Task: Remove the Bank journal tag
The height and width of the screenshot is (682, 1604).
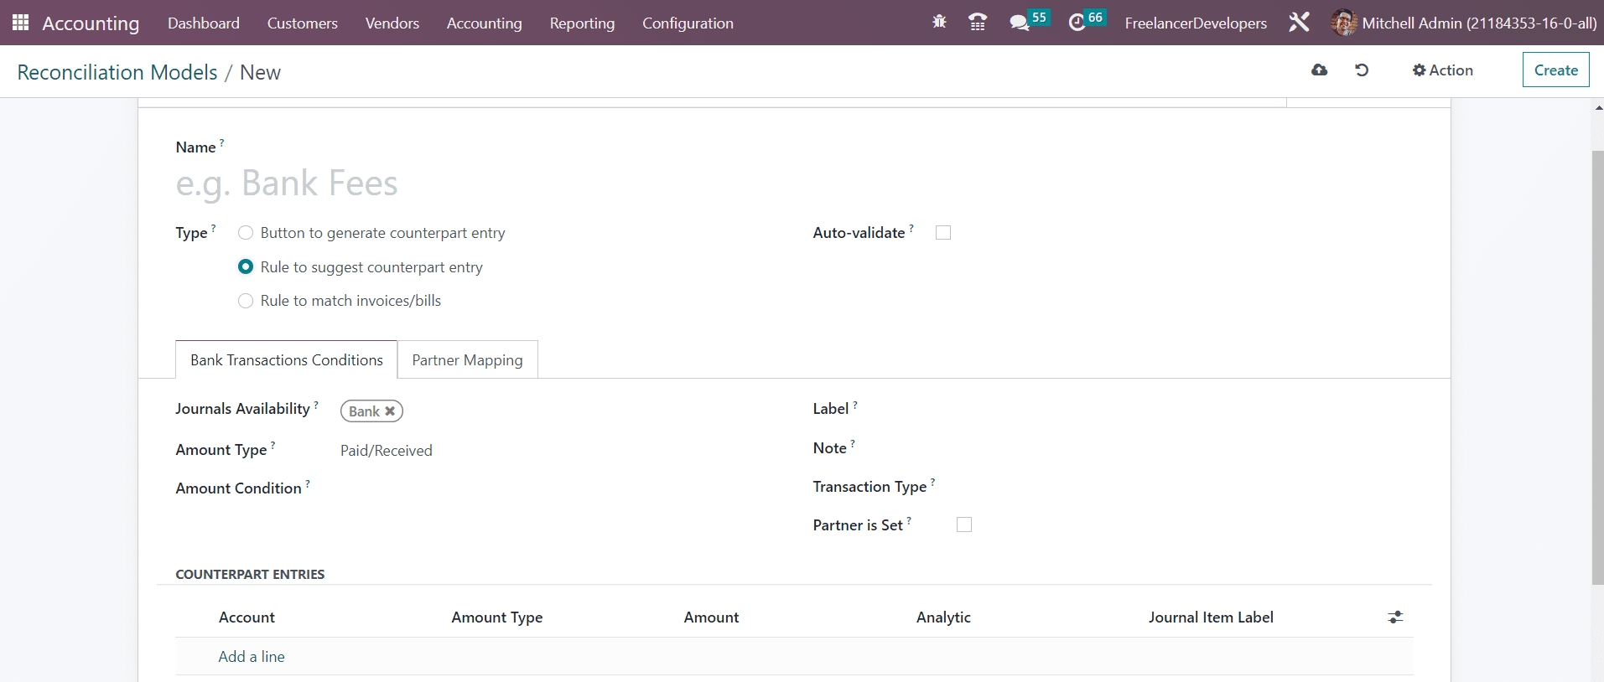Action: click(x=390, y=411)
